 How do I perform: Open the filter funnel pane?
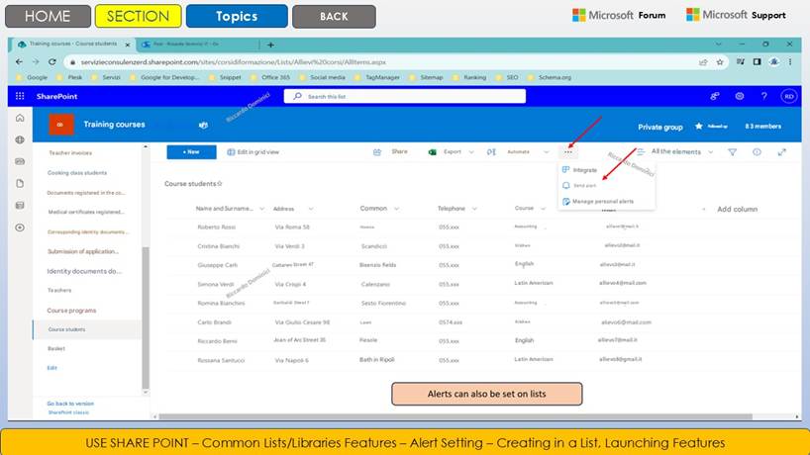(732, 151)
